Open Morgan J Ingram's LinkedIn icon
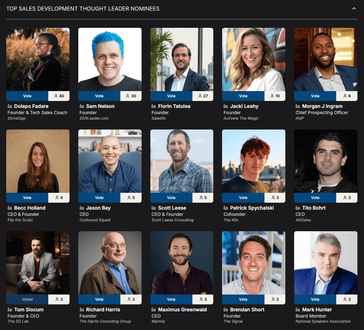 [x=298, y=106]
